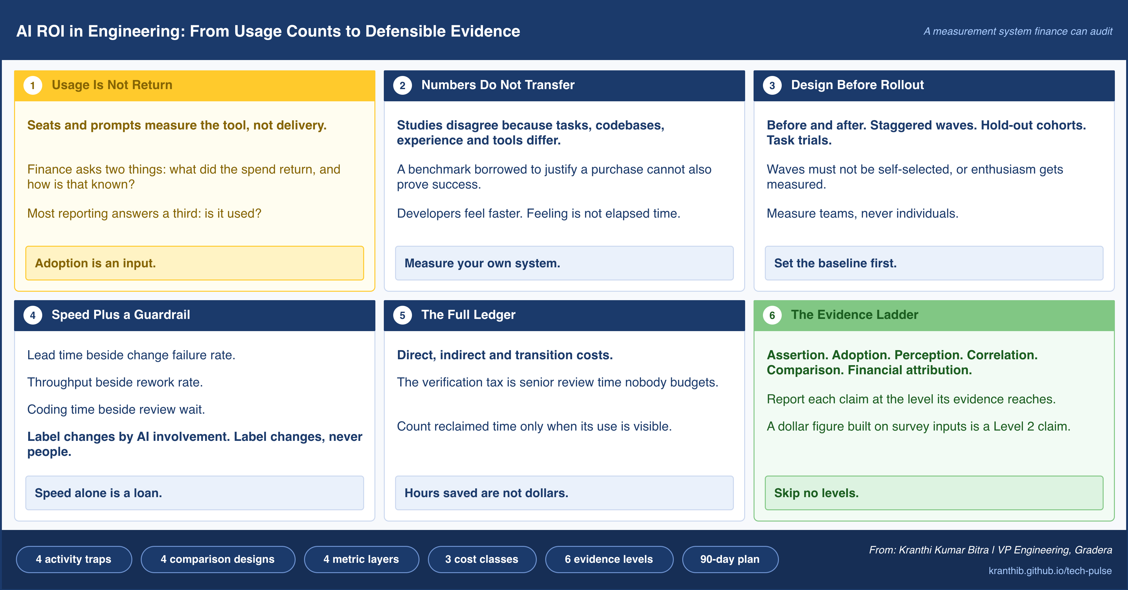
Task: Click 'Before and after. Staggered waves.' text
Action: (926, 133)
